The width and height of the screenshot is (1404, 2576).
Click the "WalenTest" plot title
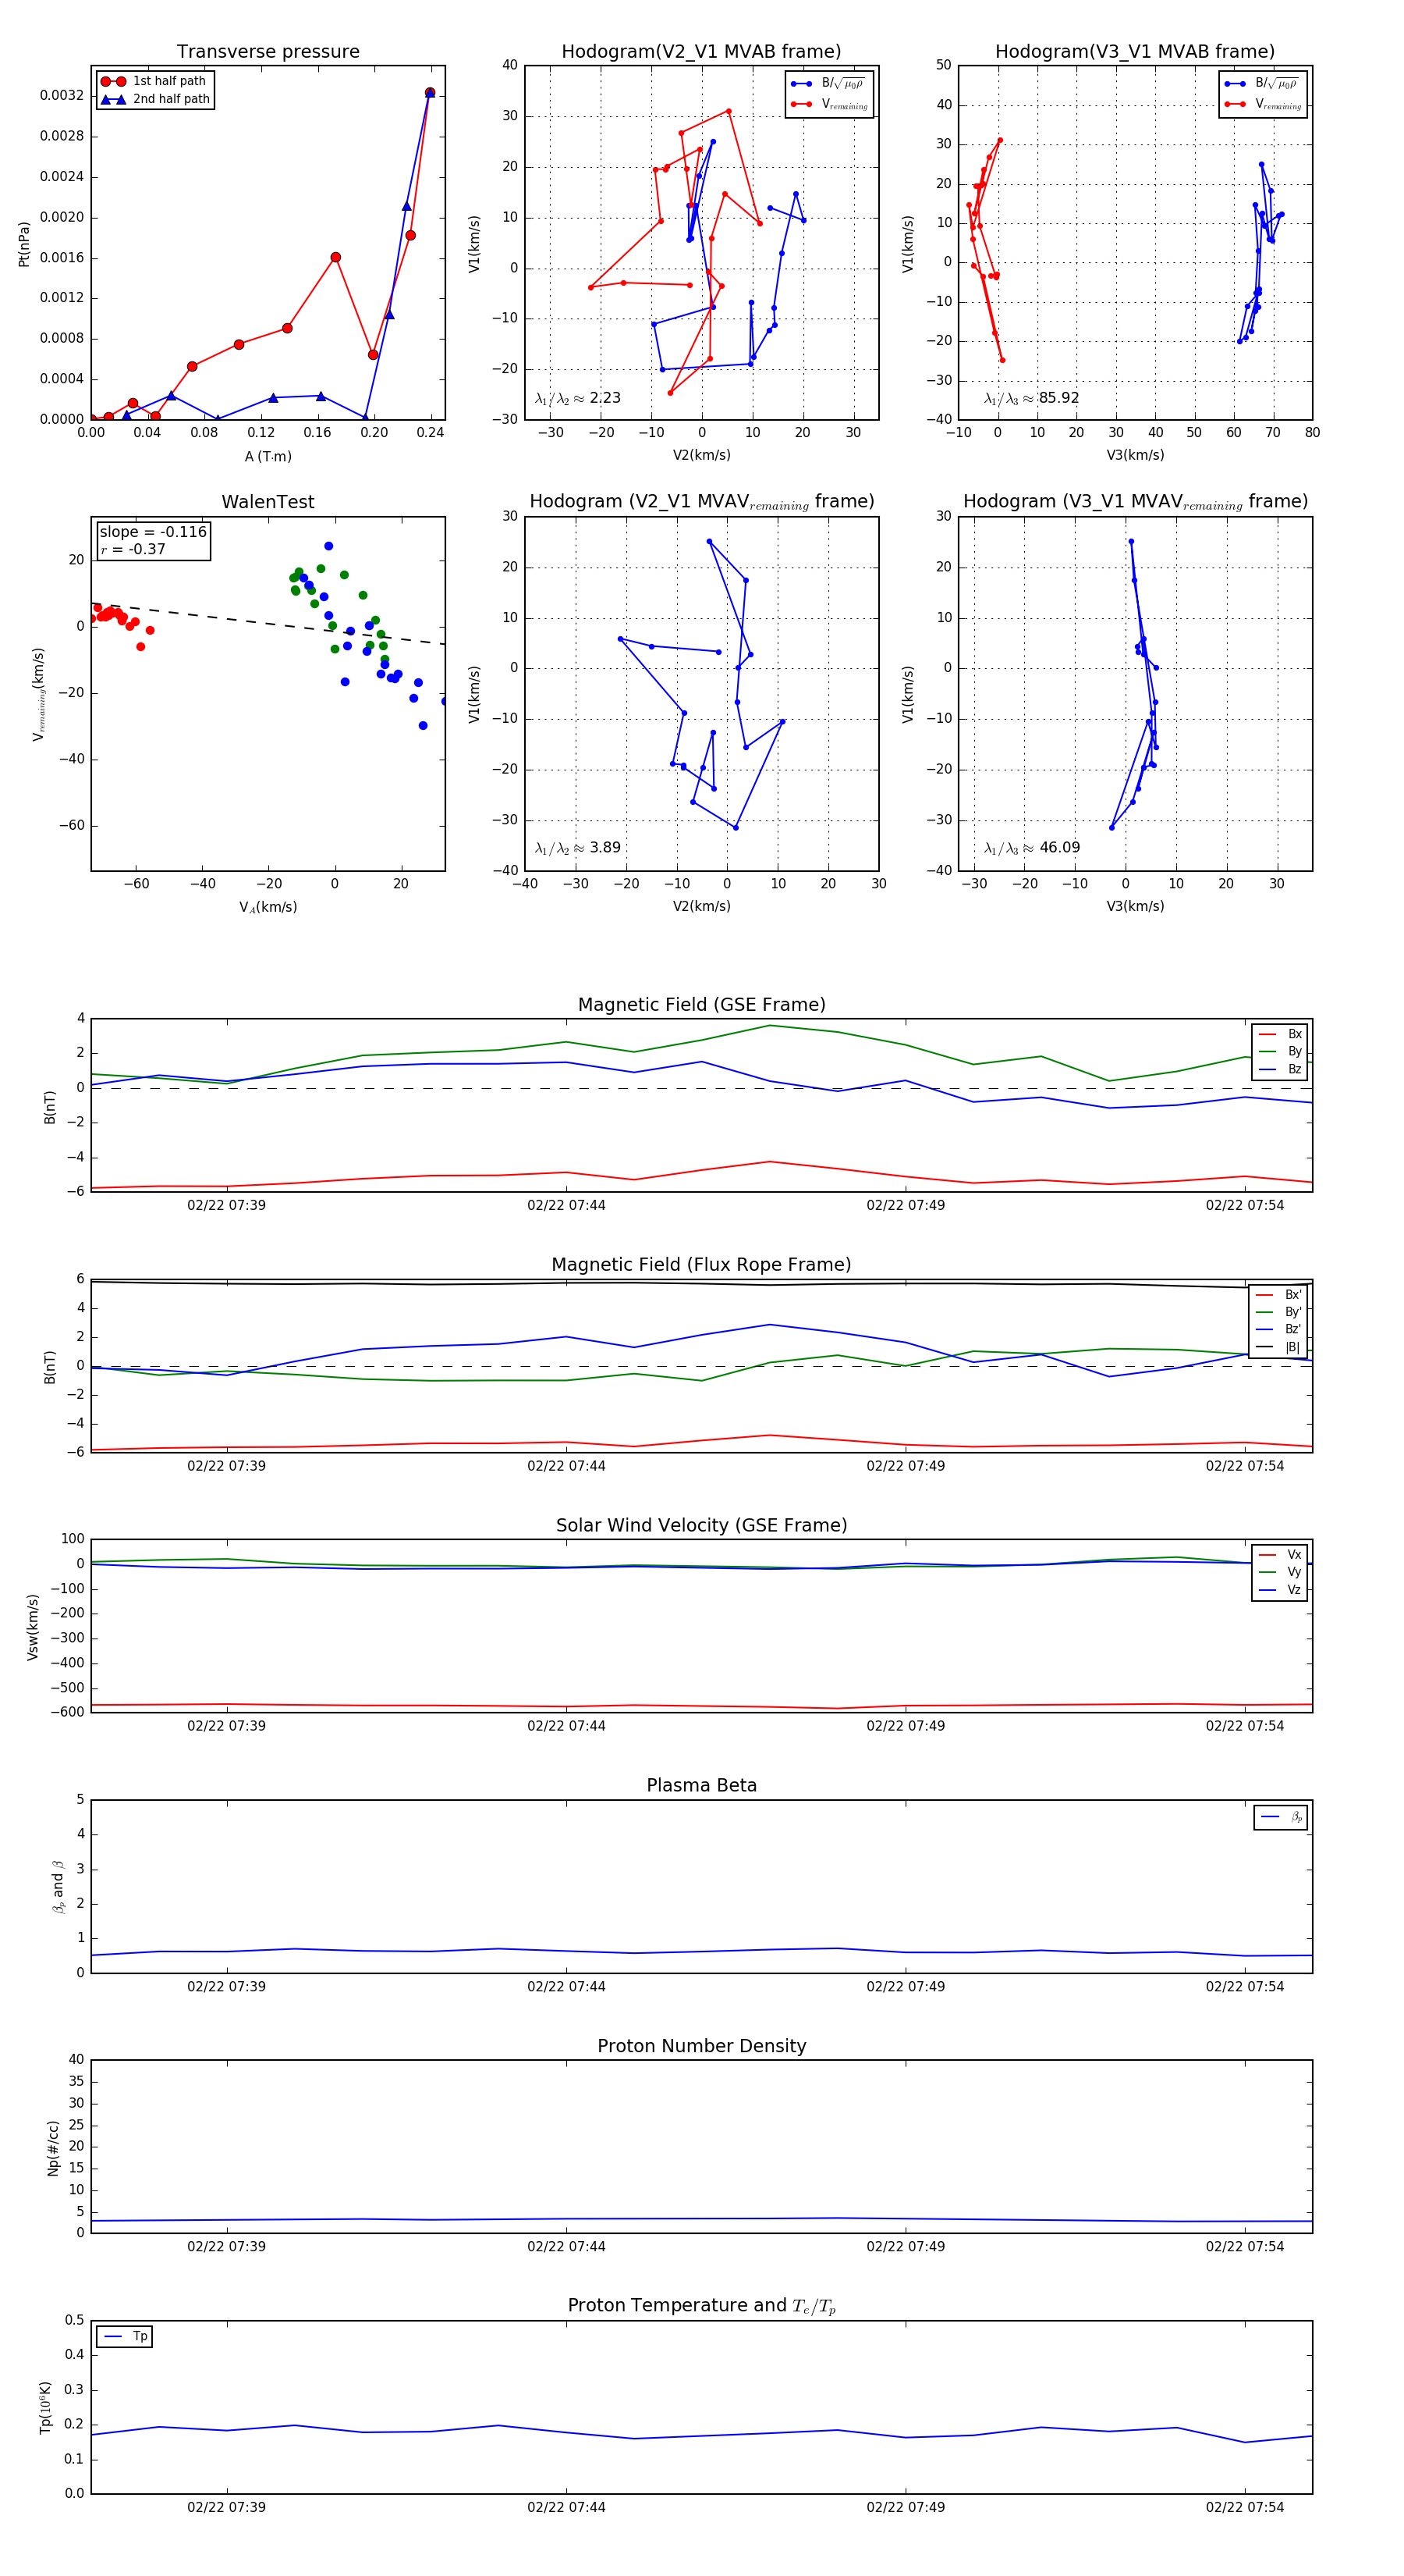point(268,502)
